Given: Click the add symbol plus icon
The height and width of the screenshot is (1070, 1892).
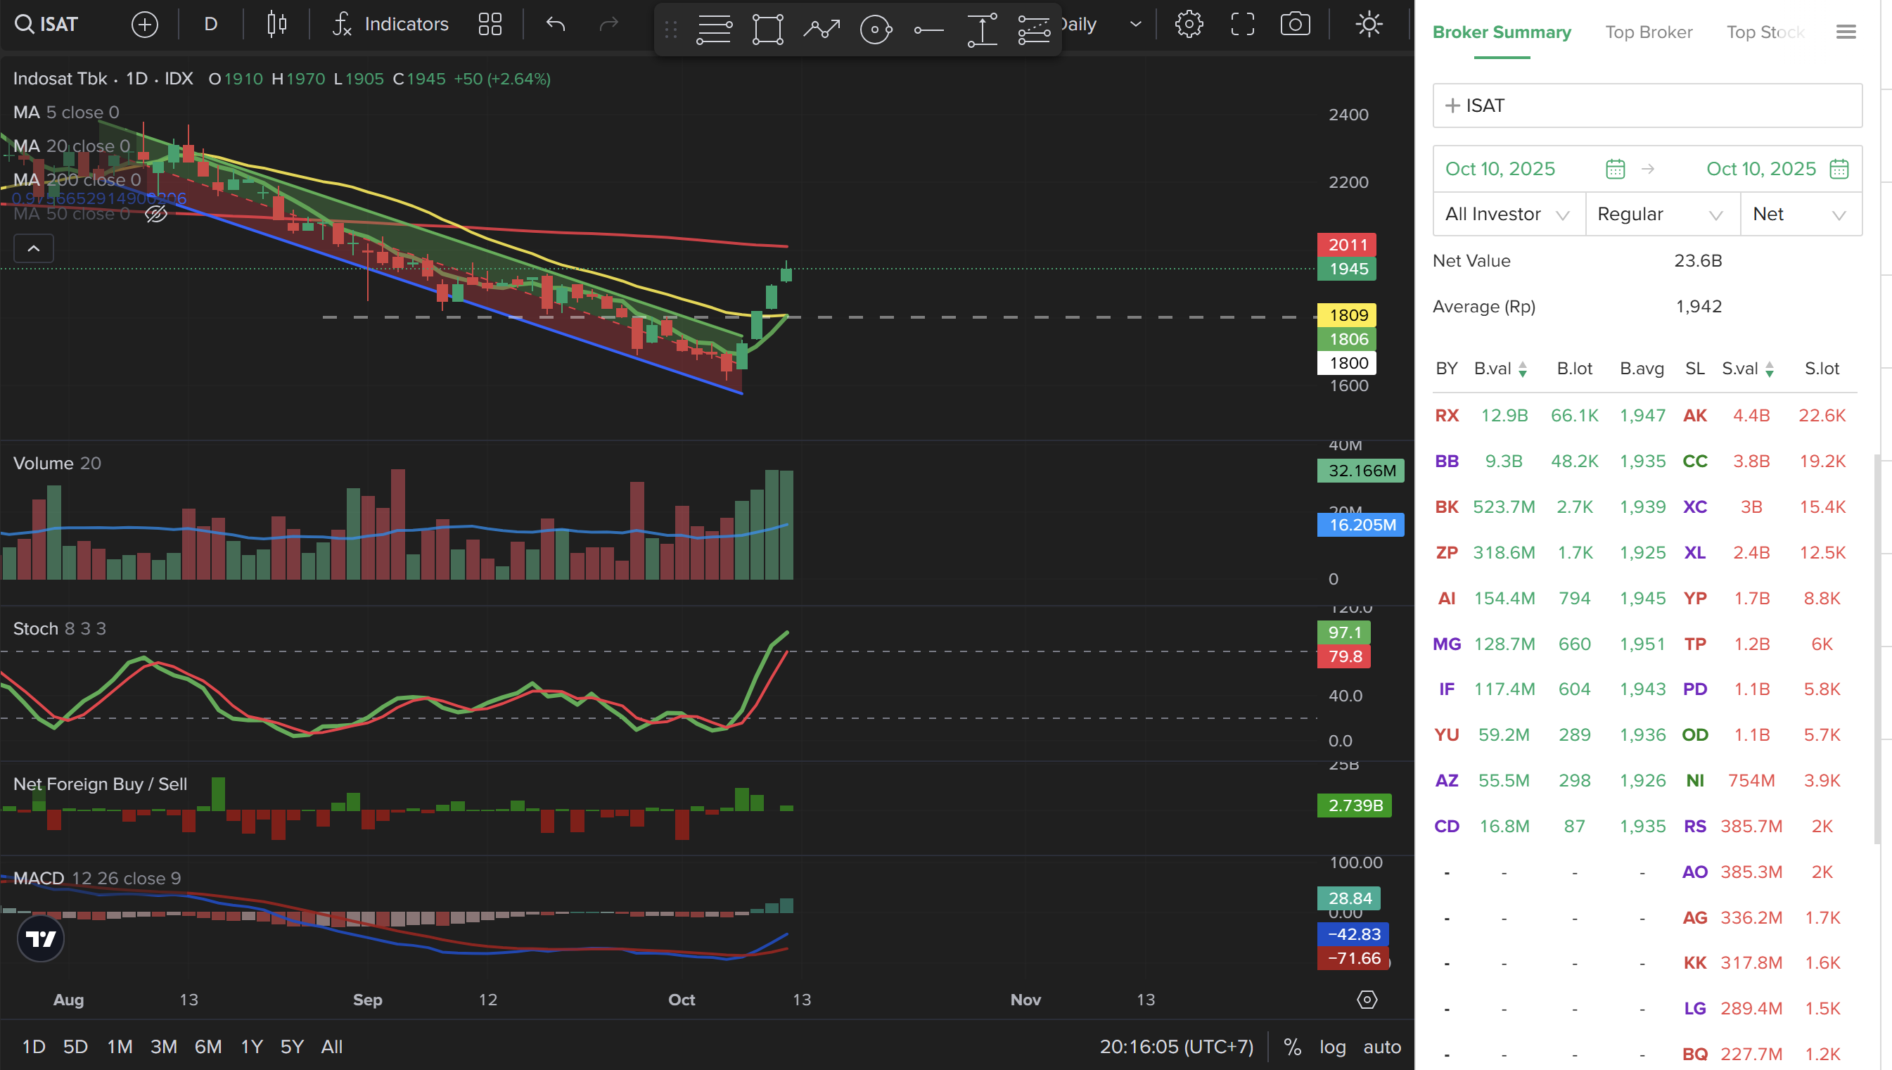Looking at the screenshot, I should tap(144, 24).
